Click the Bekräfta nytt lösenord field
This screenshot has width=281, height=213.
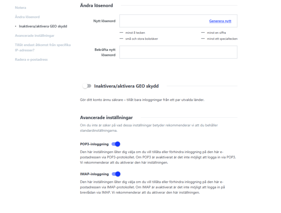click(178, 52)
